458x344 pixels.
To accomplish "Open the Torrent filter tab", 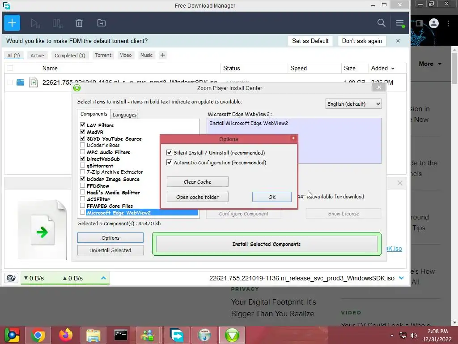I will [x=103, y=55].
